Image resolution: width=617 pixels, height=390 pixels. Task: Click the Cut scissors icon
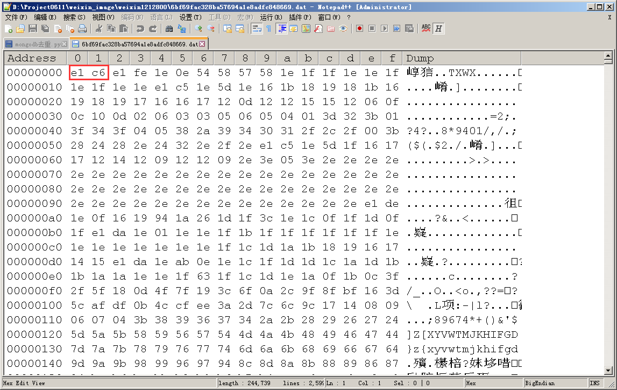[x=99, y=29]
